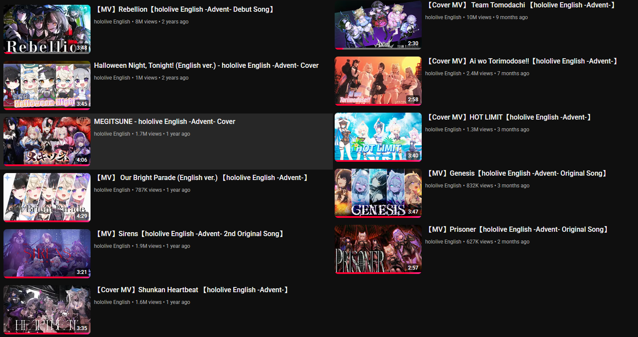Viewport: 638px width, 337px height.
Task: Go to hololive English channel under MEGITSUNE
Action: click(112, 134)
